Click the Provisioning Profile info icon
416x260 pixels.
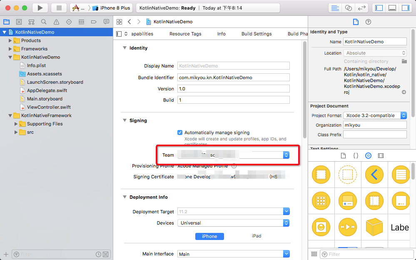[234, 166]
